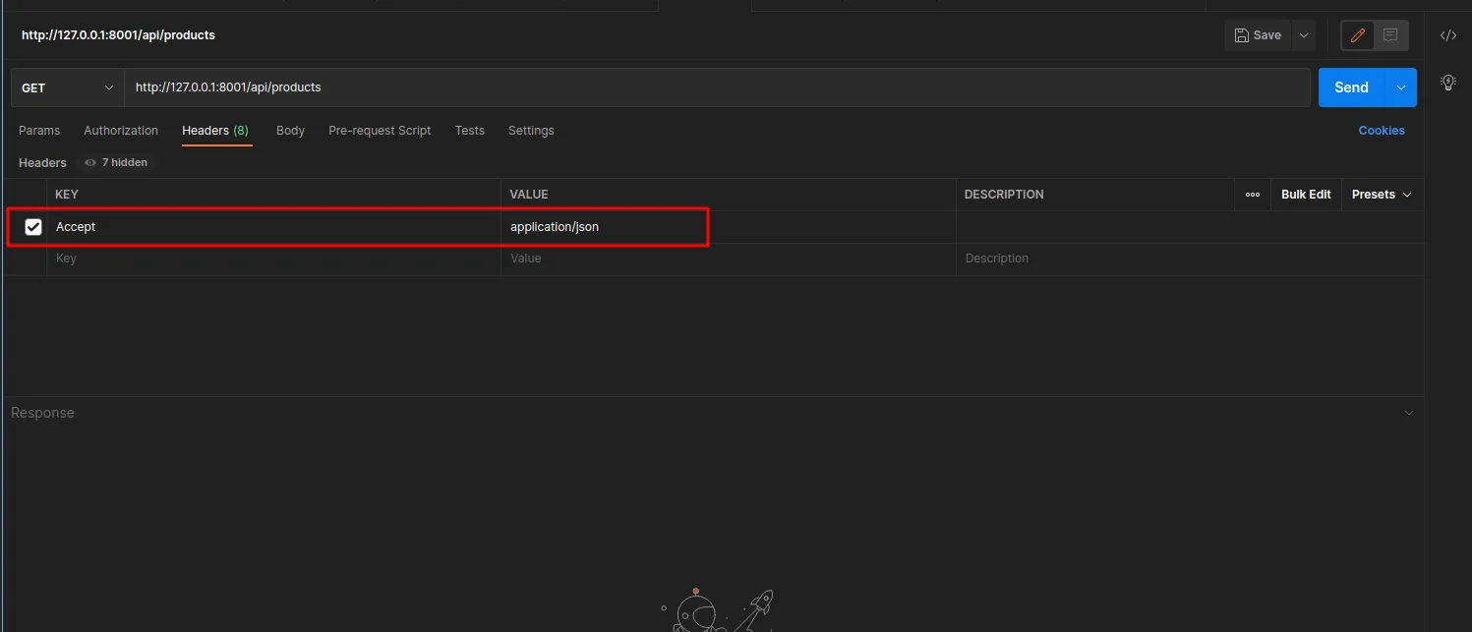This screenshot has height=632, width=1472.
Task: Click the empty Key input field
Action: tap(274, 259)
